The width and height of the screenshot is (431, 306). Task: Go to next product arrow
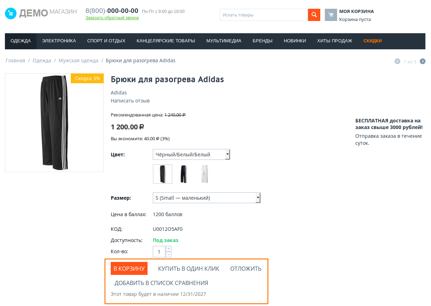pos(423,62)
